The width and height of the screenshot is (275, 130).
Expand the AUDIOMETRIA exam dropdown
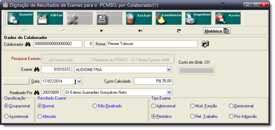[x=169, y=70]
